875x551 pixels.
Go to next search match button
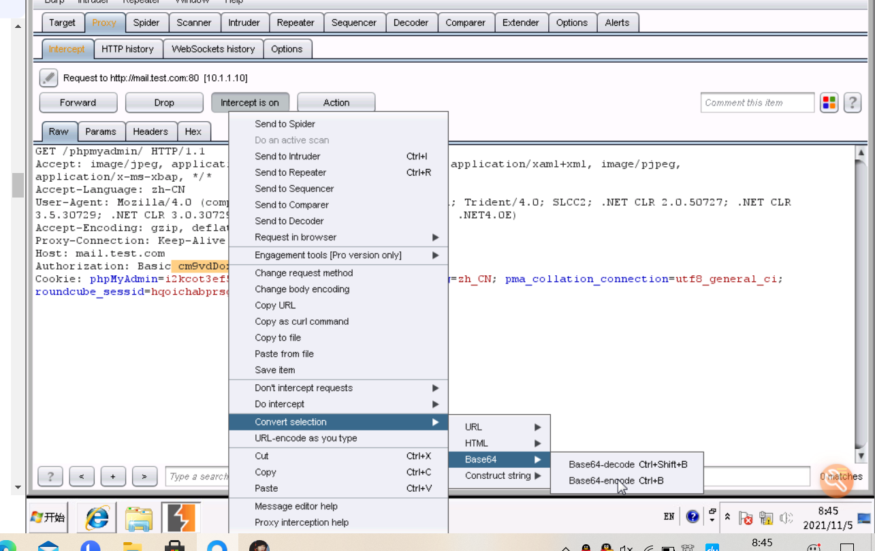click(x=144, y=477)
